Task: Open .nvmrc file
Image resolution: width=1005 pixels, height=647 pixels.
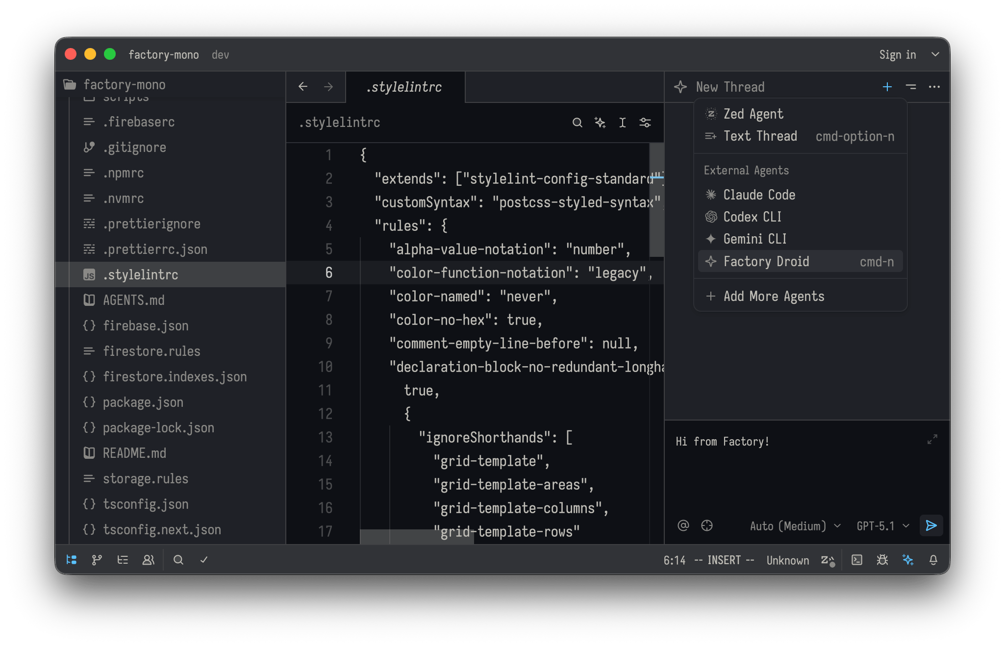Action: click(x=171, y=198)
